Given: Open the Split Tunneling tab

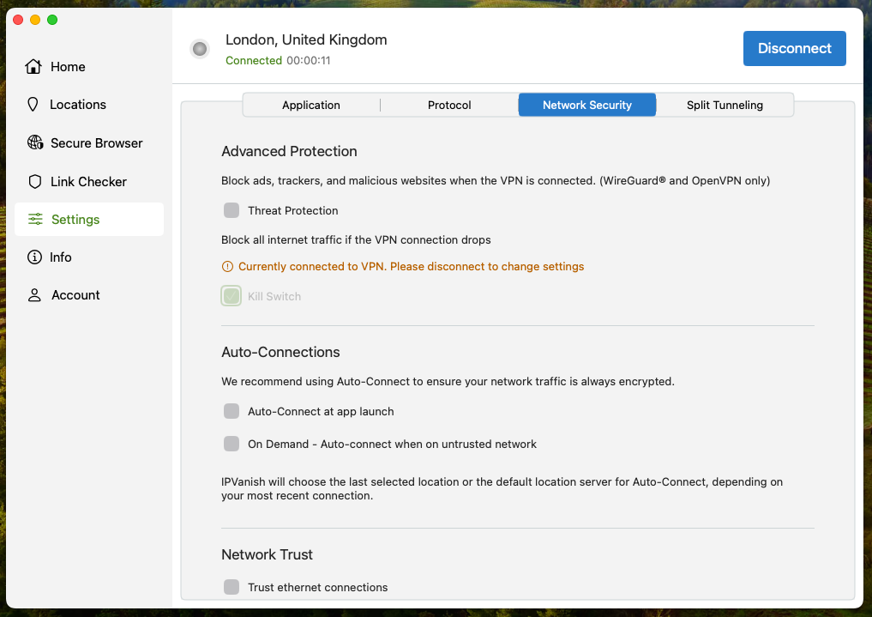Looking at the screenshot, I should [725, 106].
